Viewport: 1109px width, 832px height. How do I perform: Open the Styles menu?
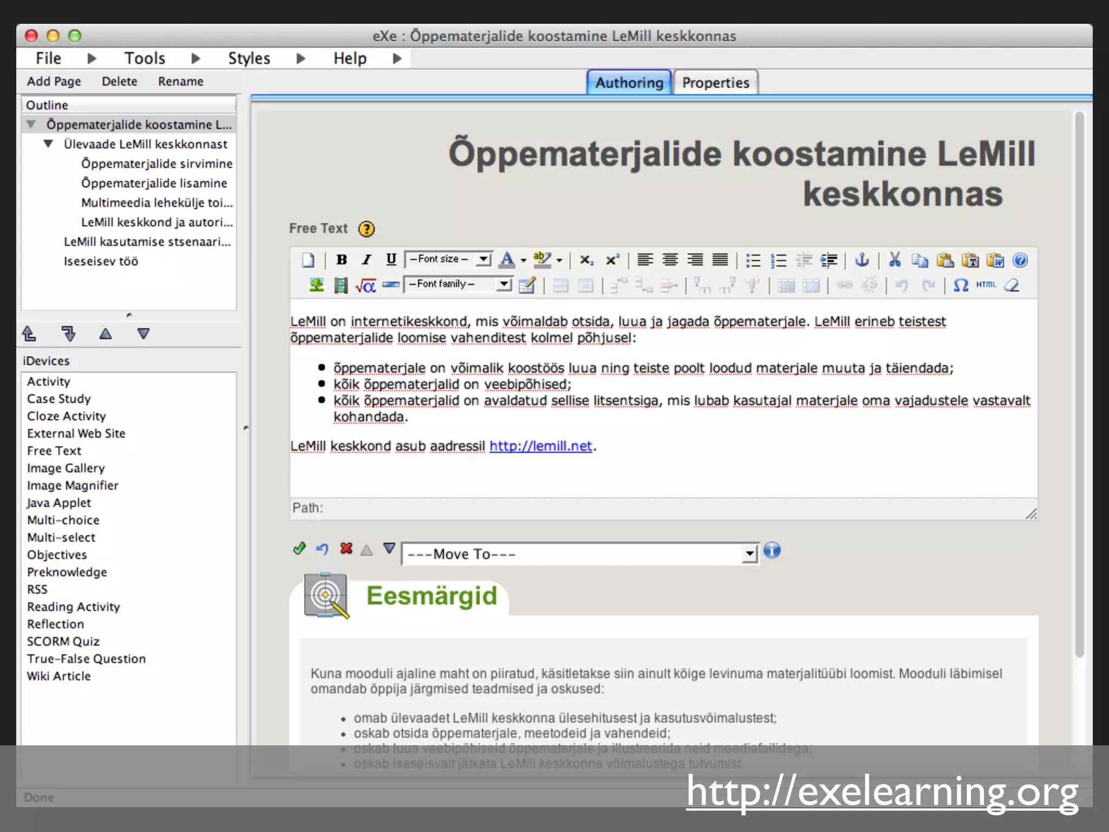[249, 58]
